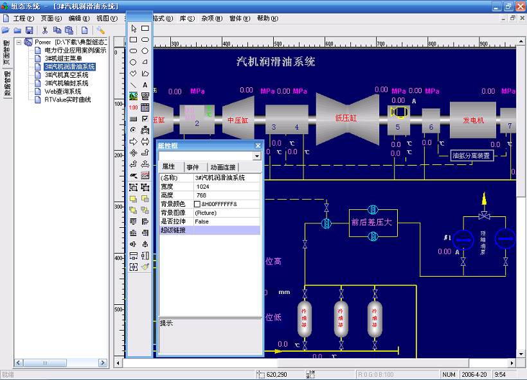Click the Save disk icon in toolbar
Screen dimensions: 527x380
pos(29,30)
